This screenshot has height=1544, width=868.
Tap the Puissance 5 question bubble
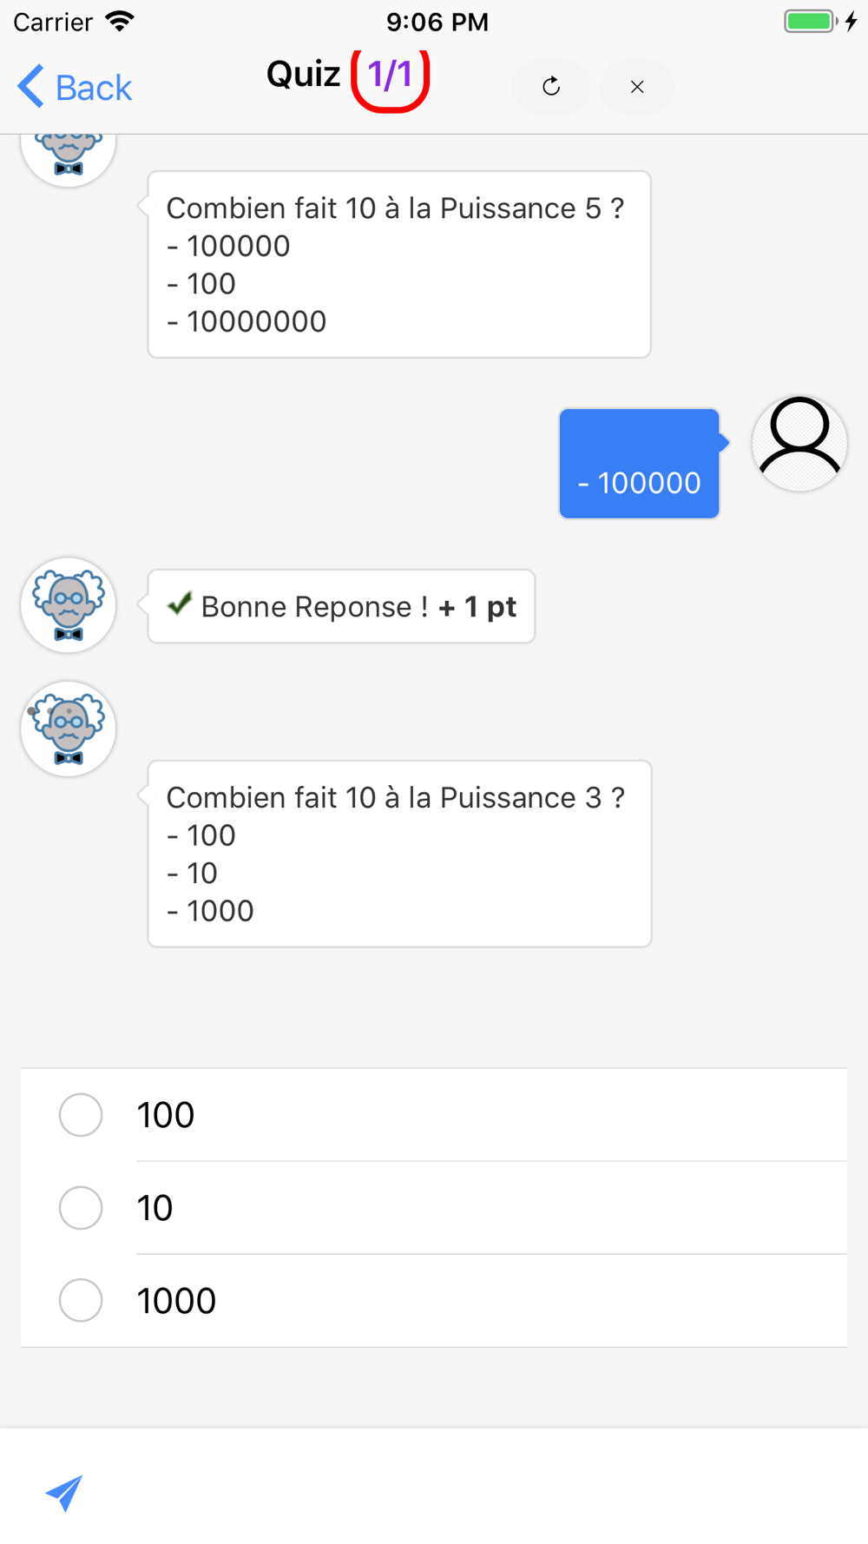399,265
